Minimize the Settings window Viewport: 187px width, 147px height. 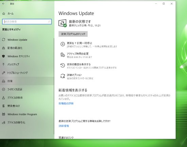tap(156, 4)
